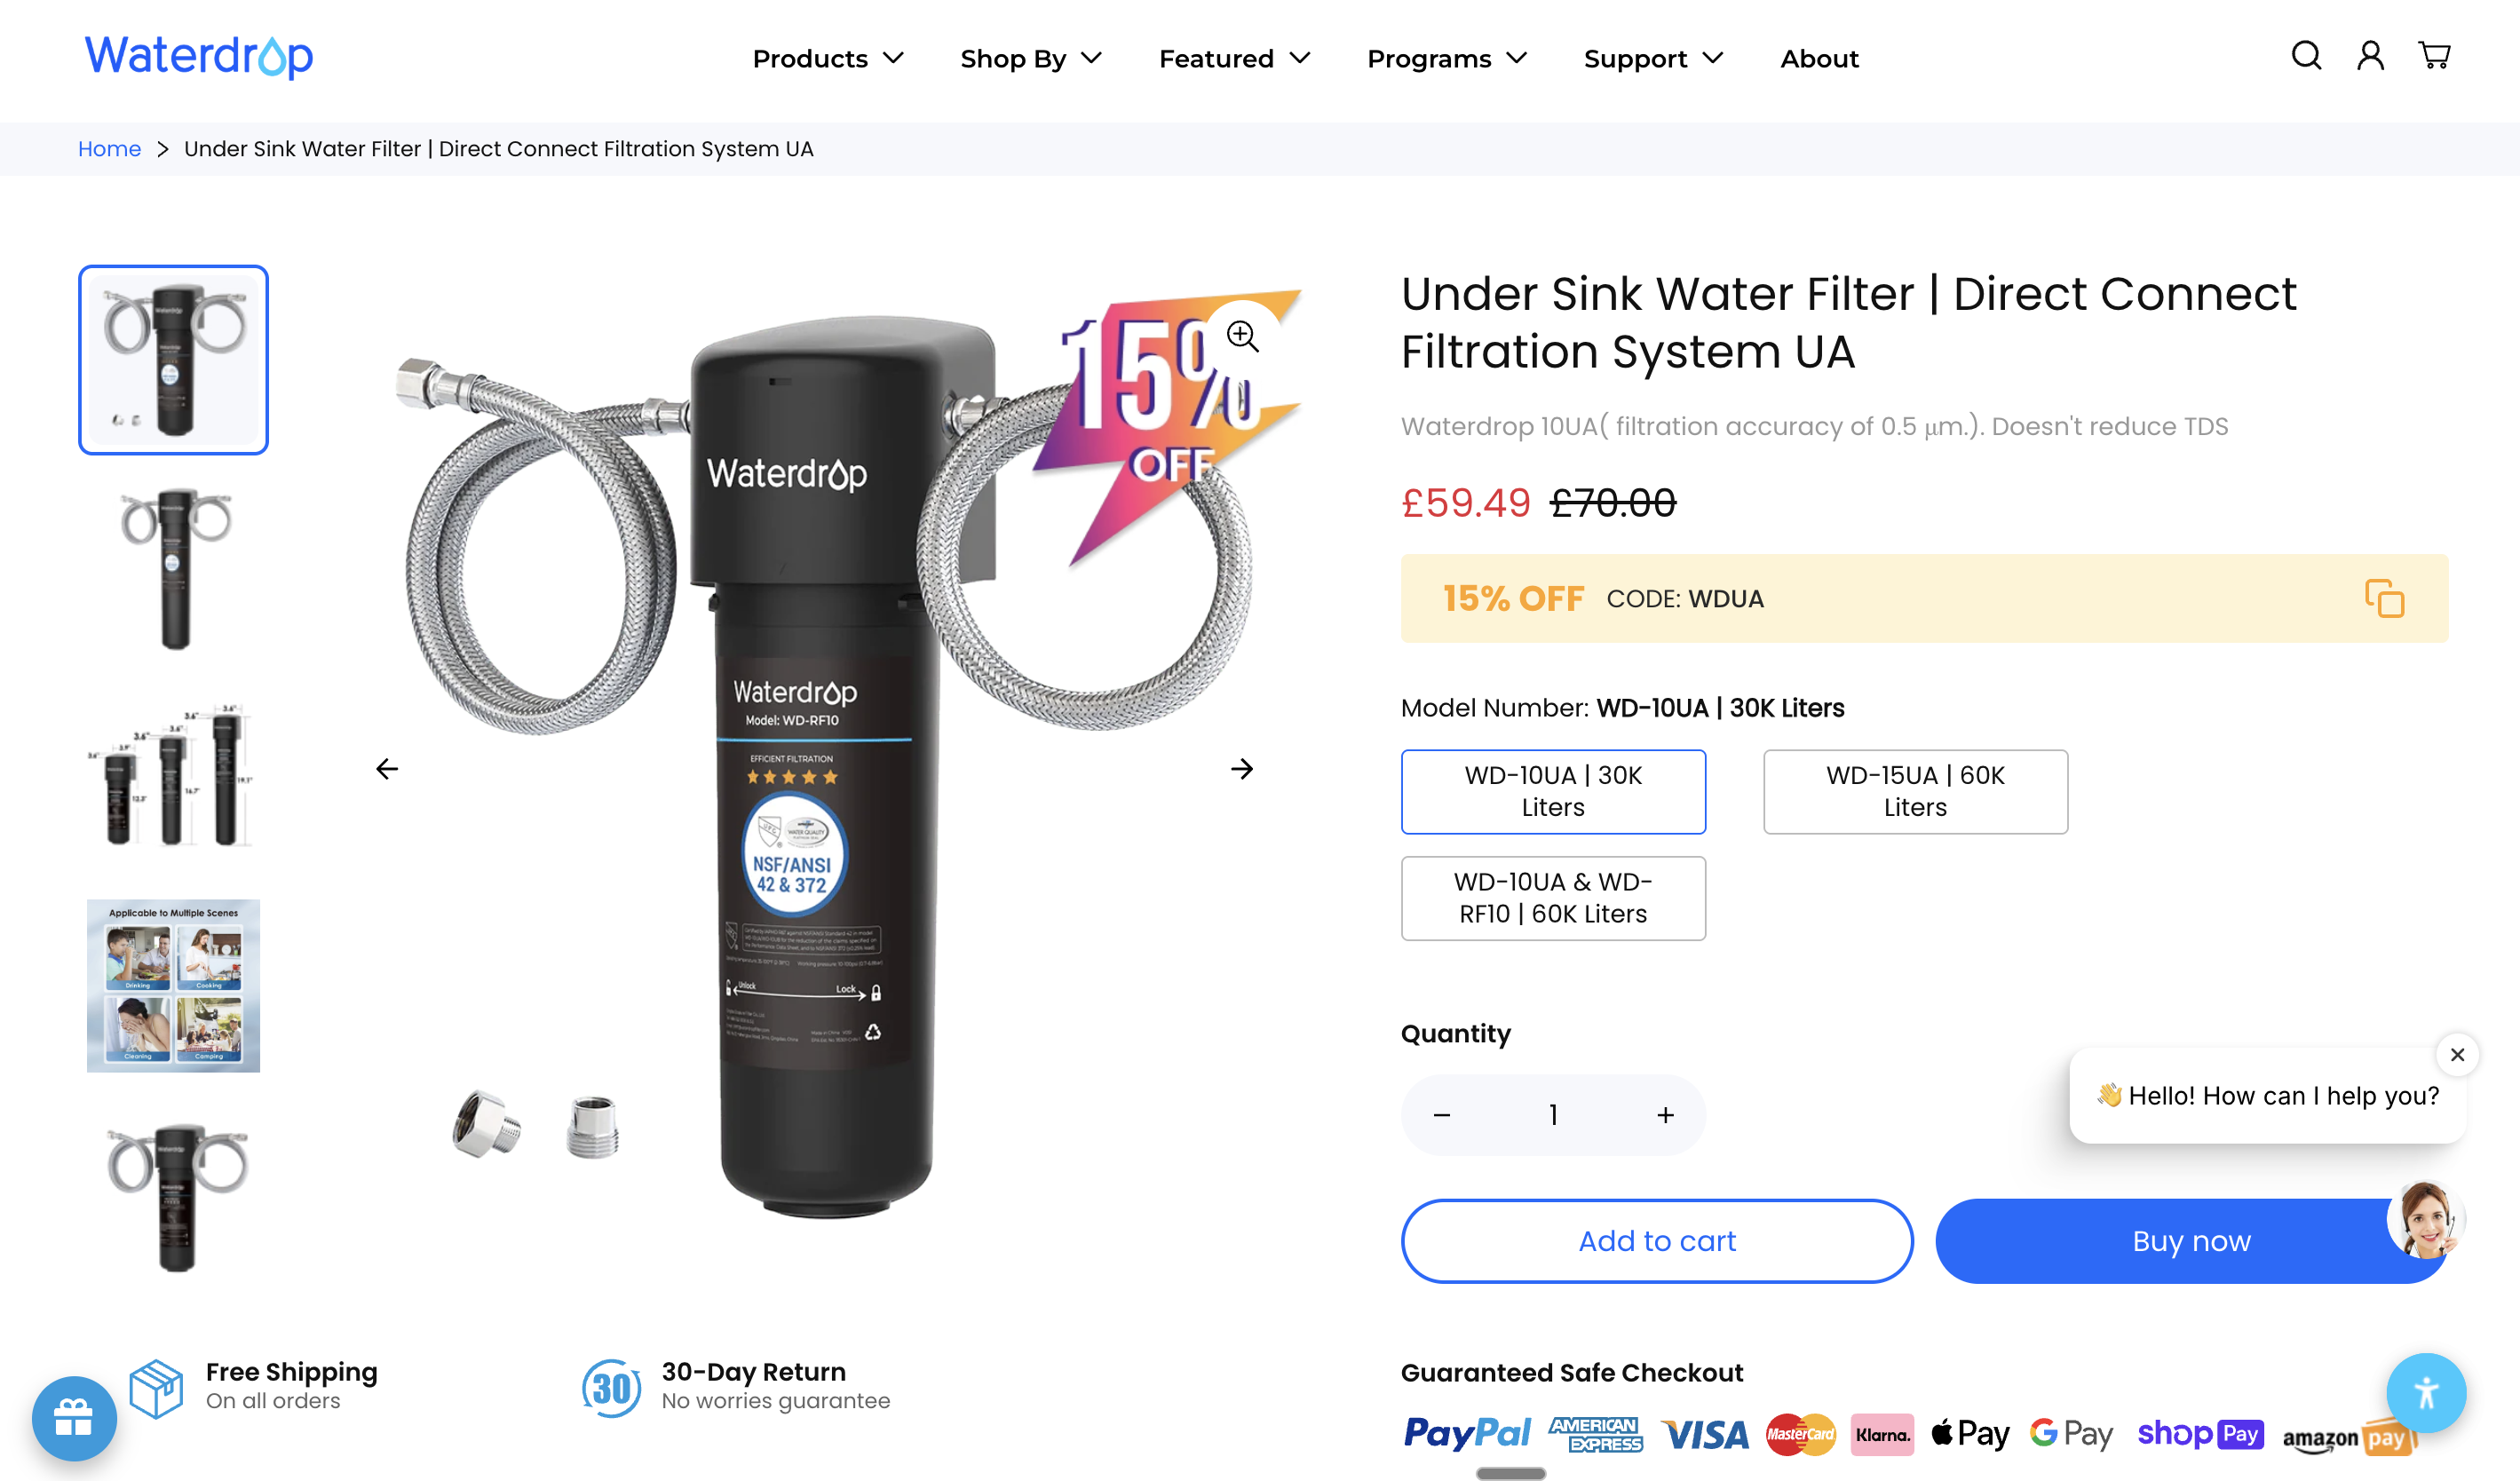Select the WD-10UA & WD-RF10 bundle

[x=1553, y=897]
